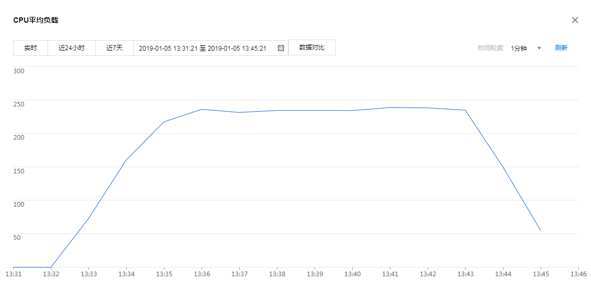
Task: Select the 近24小时 time range
Action: tap(71, 48)
